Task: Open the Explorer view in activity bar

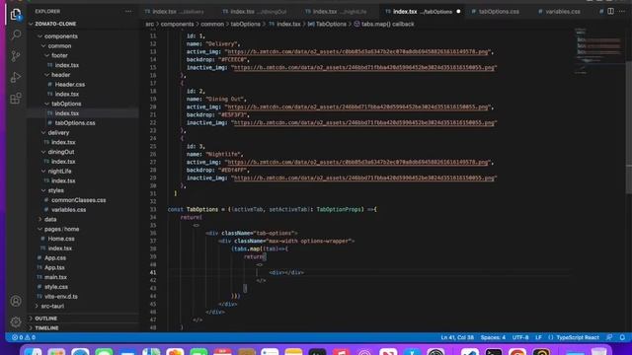Action: tap(16, 14)
